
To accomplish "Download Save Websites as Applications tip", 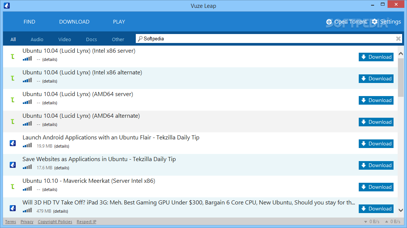I will 376,165.
